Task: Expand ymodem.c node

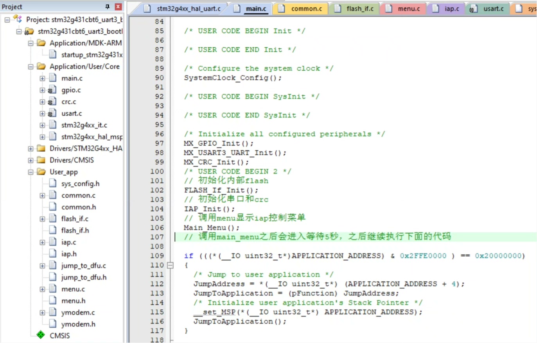Action: click(42, 313)
